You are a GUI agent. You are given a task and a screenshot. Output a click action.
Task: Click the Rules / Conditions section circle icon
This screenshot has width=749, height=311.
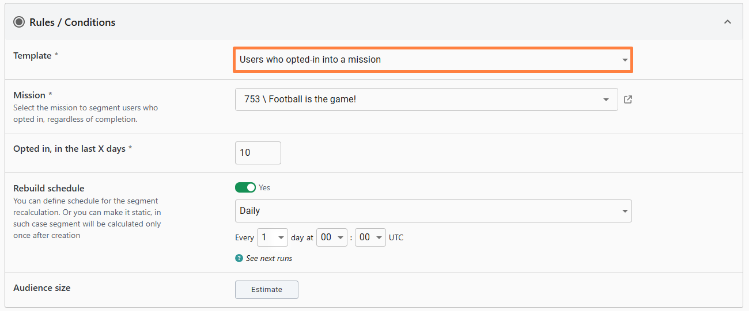tap(20, 22)
